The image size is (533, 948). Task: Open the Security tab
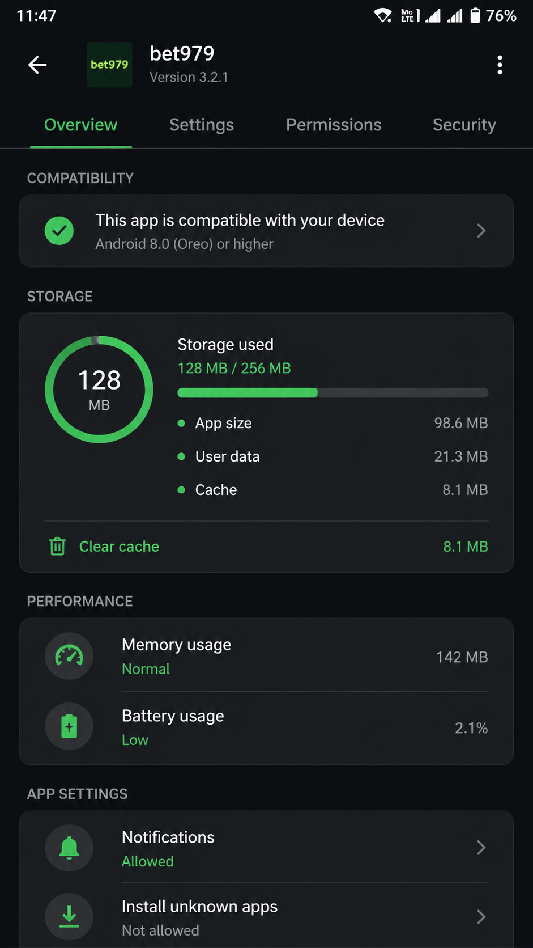(x=464, y=125)
